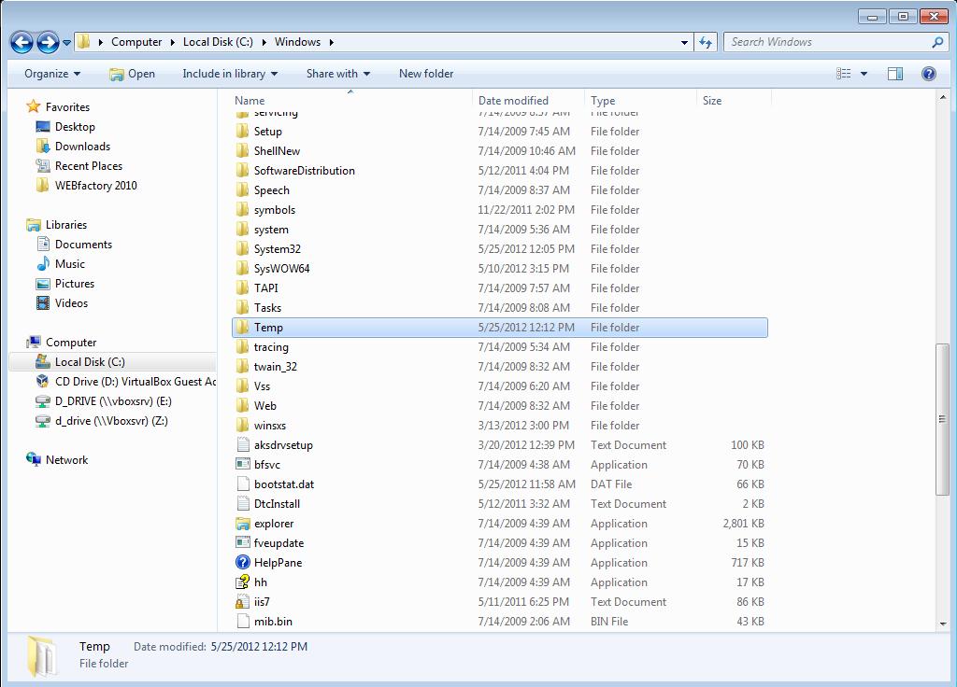
Task: Click Windows in the address bar
Action: (298, 42)
